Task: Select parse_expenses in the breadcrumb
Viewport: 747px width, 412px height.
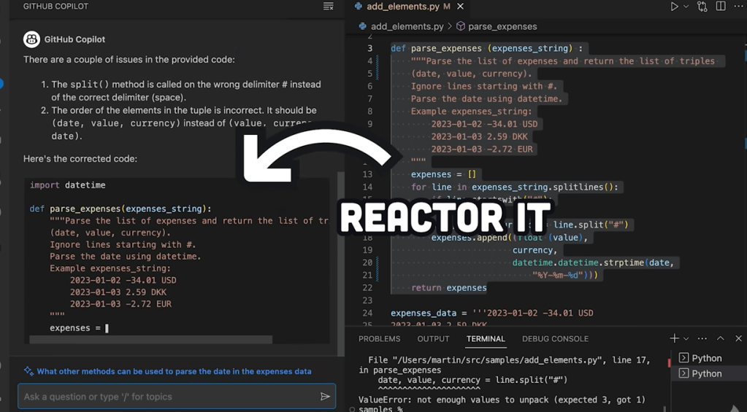Action: [502, 26]
